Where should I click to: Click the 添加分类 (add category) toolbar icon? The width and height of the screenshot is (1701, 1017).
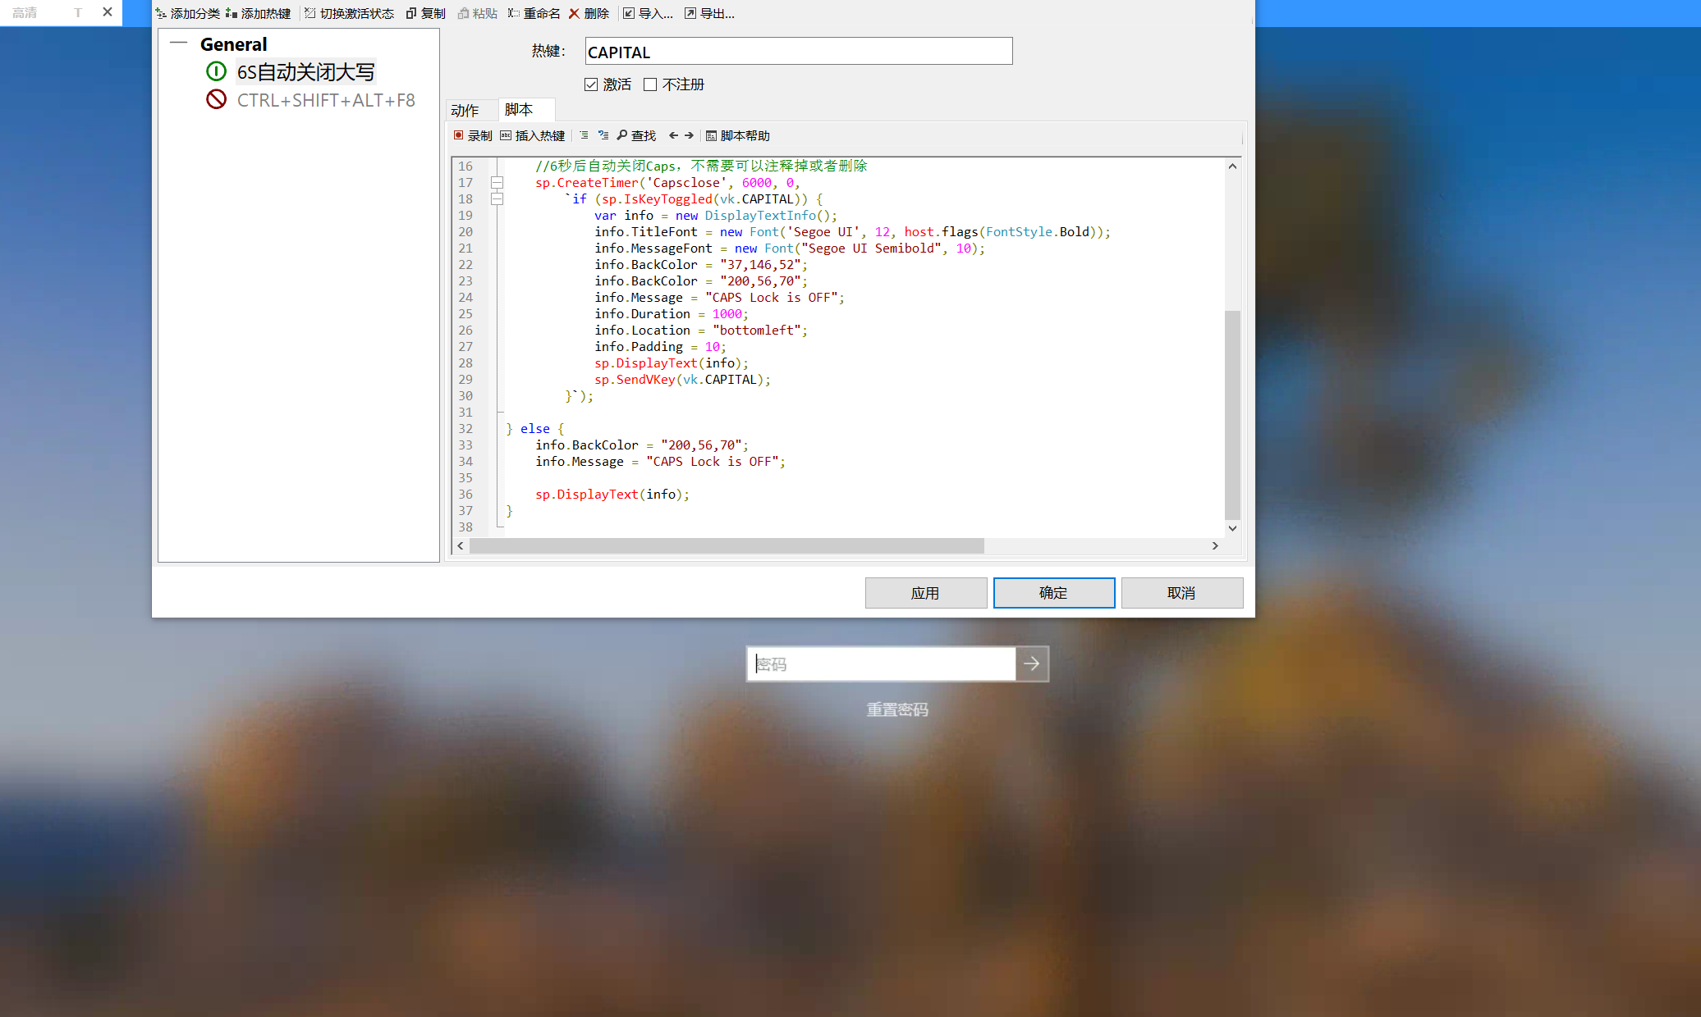pos(161,13)
